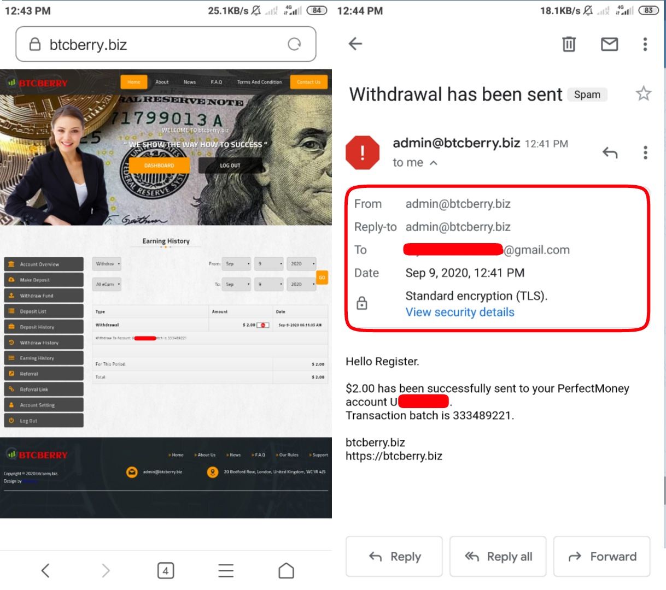Open the About menu item
The width and height of the screenshot is (666, 590).
(162, 82)
